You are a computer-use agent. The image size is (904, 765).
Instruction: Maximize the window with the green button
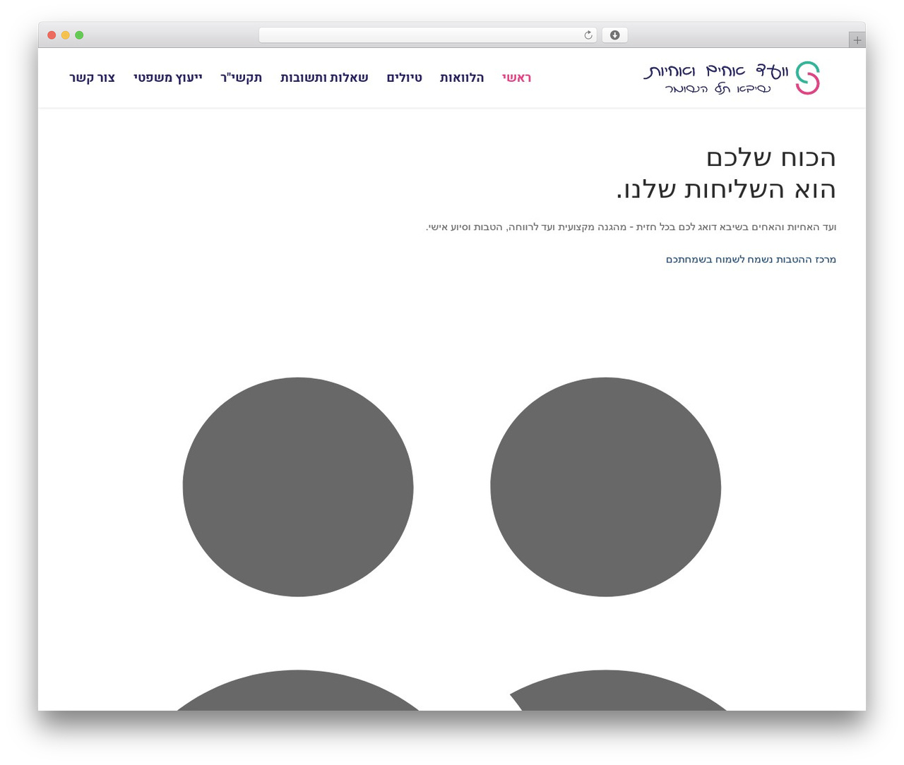tap(79, 35)
